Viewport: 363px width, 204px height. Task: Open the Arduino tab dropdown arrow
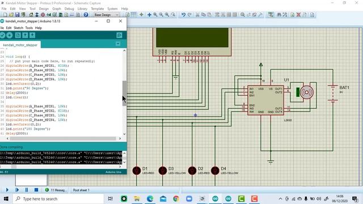coord(118,44)
